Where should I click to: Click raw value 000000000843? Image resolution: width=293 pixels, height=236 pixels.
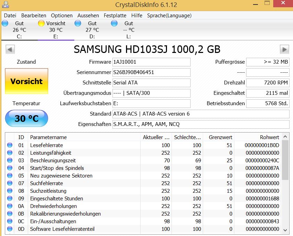click(262, 221)
